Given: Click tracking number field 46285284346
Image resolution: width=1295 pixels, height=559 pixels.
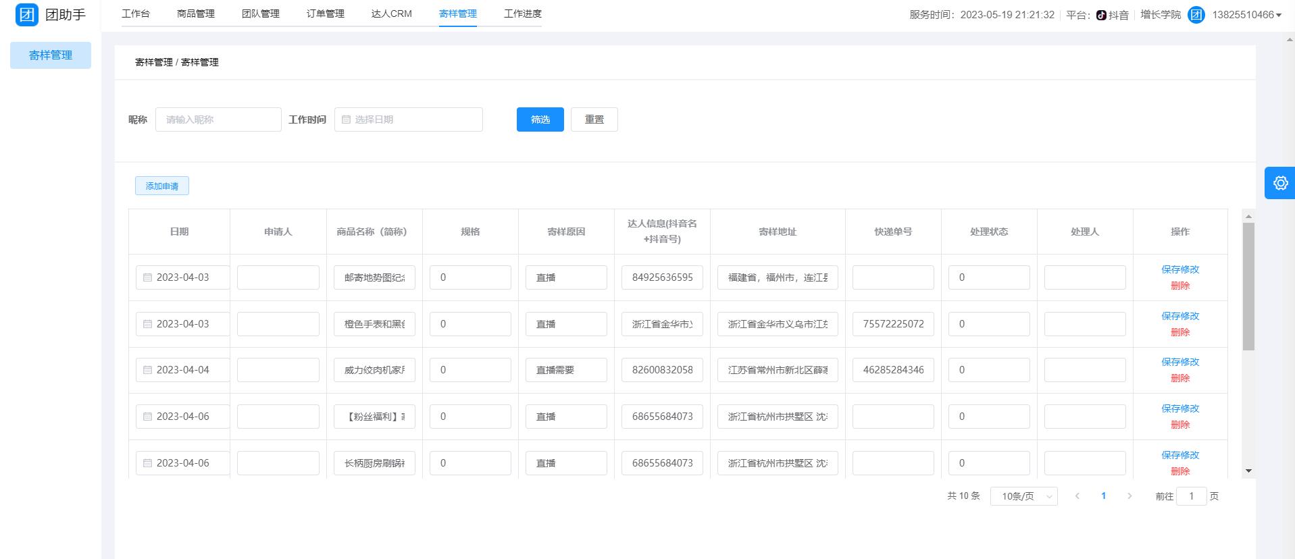Looking at the screenshot, I should pos(893,370).
